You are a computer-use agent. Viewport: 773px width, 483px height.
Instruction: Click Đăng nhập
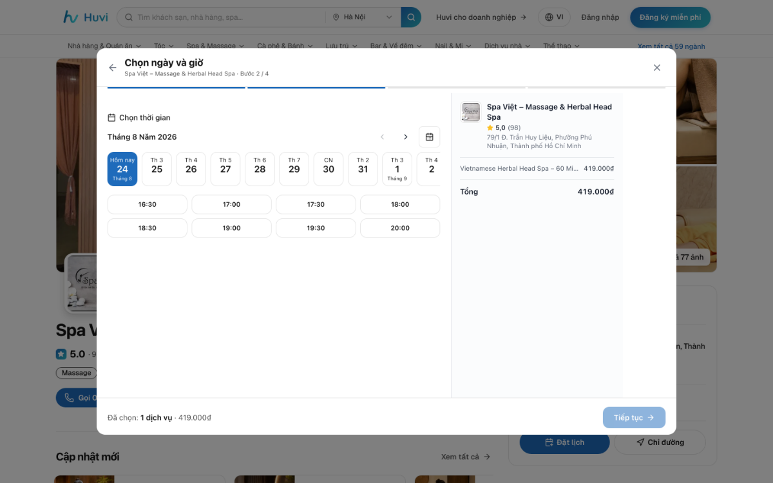[600, 17]
